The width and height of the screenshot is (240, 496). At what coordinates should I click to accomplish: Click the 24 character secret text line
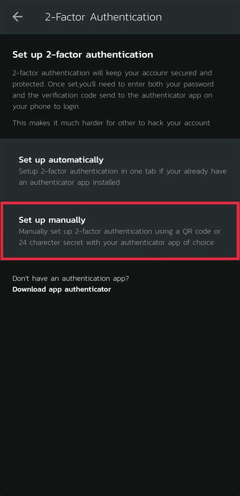point(116,242)
